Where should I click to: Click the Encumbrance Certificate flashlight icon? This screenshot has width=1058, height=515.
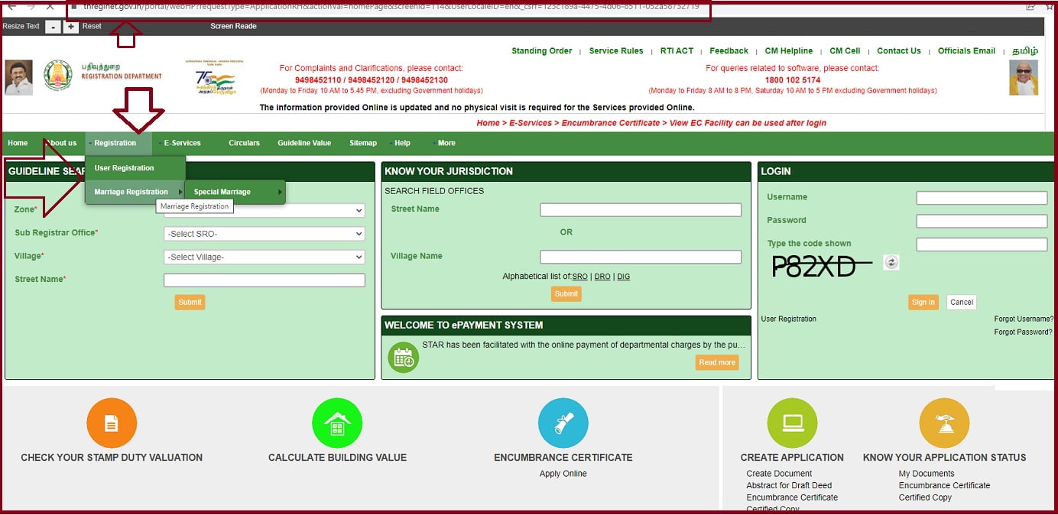[563, 422]
